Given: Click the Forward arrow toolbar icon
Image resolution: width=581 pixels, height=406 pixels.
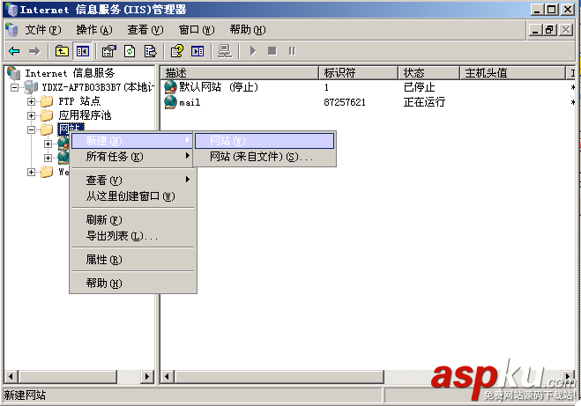Looking at the screenshot, I should (x=34, y=51).
